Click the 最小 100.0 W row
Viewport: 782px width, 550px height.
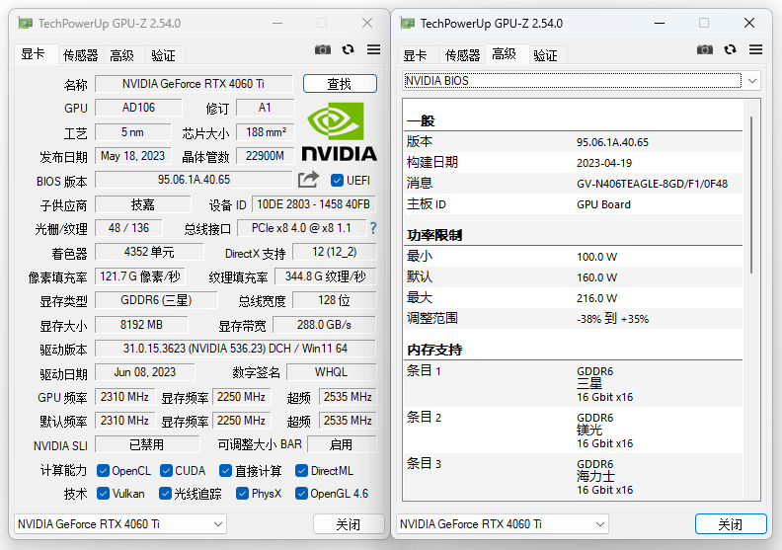pyautogui.click(x=573, y=257)
